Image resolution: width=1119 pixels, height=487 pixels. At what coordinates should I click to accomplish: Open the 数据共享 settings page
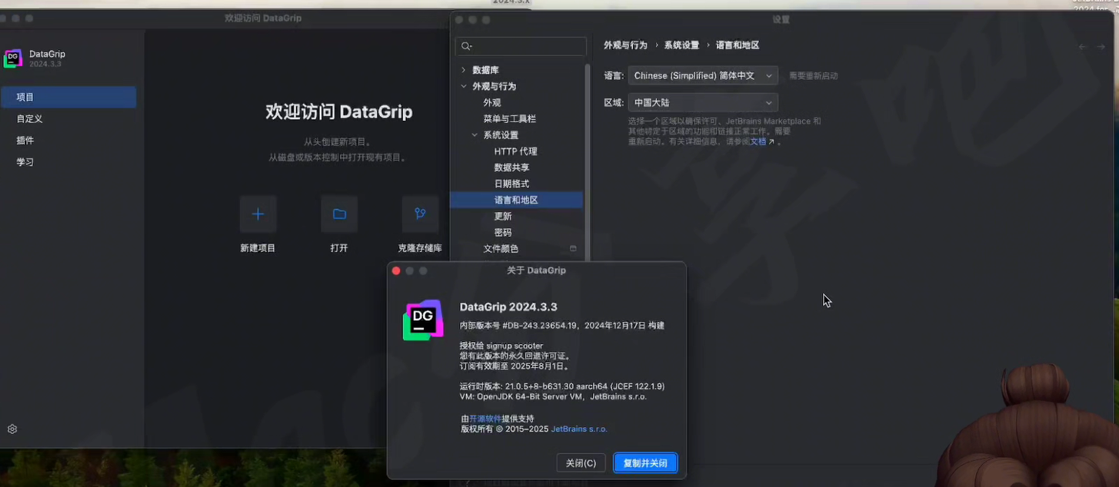coord(511,167)
